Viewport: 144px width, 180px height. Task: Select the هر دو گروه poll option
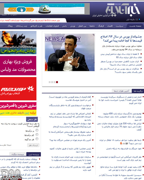(x=37, y=139)
